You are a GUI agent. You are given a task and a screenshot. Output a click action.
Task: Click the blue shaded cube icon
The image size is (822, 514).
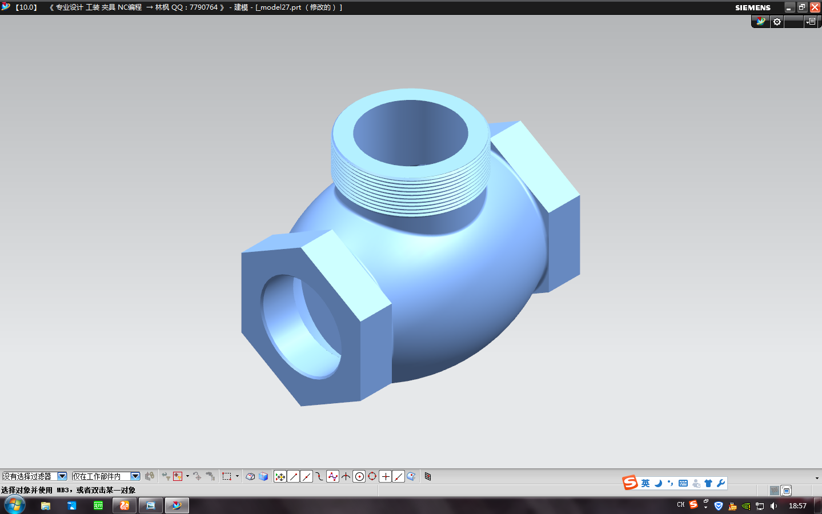(x=263, y=476)
